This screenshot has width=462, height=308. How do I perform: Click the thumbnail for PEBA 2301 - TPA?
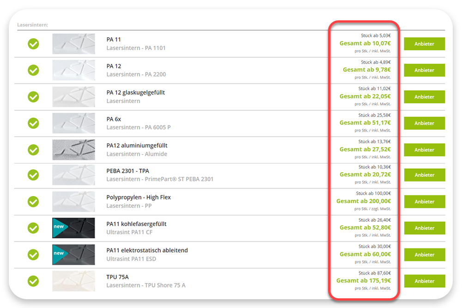pyautogui.click(x=73, y=175)
